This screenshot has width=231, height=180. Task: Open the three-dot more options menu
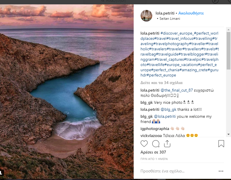click(221, 171)
